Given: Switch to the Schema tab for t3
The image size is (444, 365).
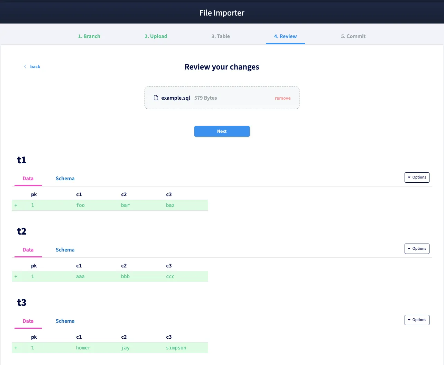Looking at the screenshot, I should (65, 321).
